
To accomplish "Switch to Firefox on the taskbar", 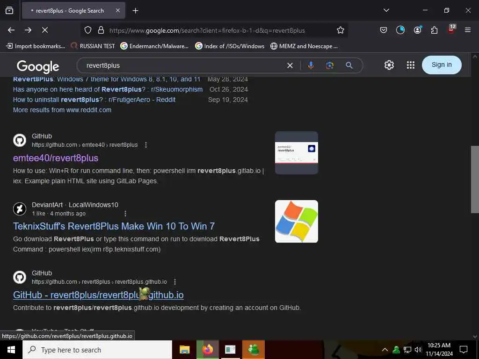I will (x=208, y=350).
